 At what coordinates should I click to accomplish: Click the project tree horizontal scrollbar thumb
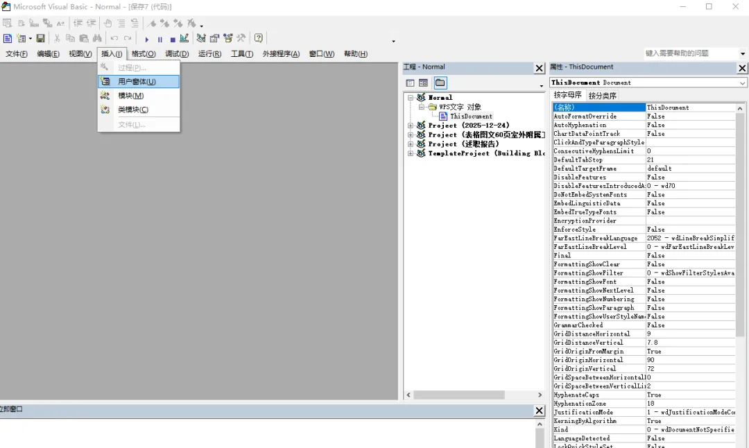tap(459, 395)
